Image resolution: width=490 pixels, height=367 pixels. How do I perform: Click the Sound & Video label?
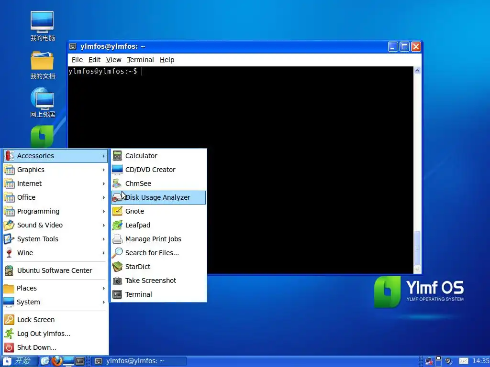[40, 225]
